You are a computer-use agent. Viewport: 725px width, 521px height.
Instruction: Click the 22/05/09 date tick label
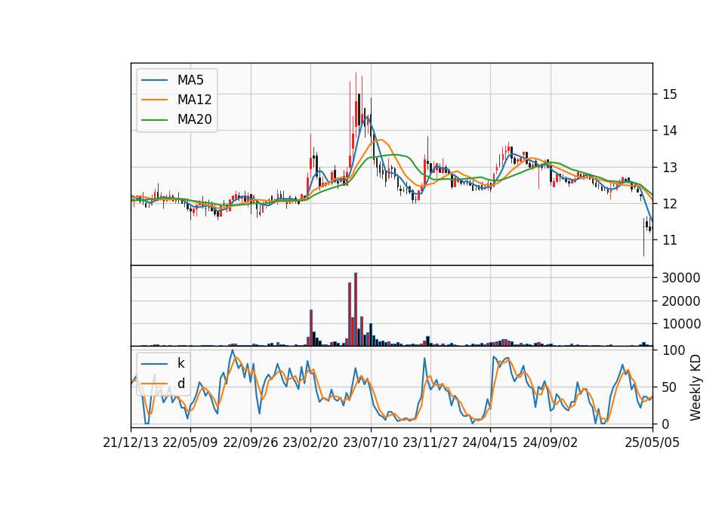tap(190, 443)
